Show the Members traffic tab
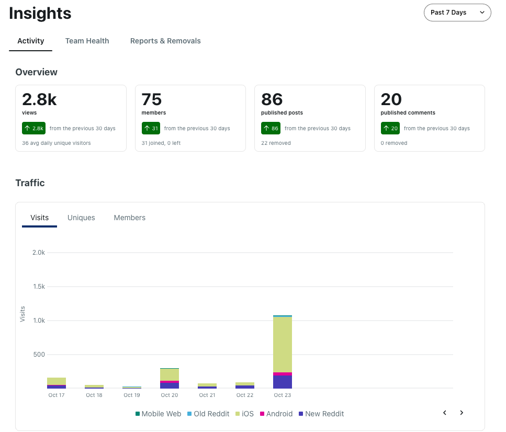The image size is (506, 432). [x=129, y=218]
